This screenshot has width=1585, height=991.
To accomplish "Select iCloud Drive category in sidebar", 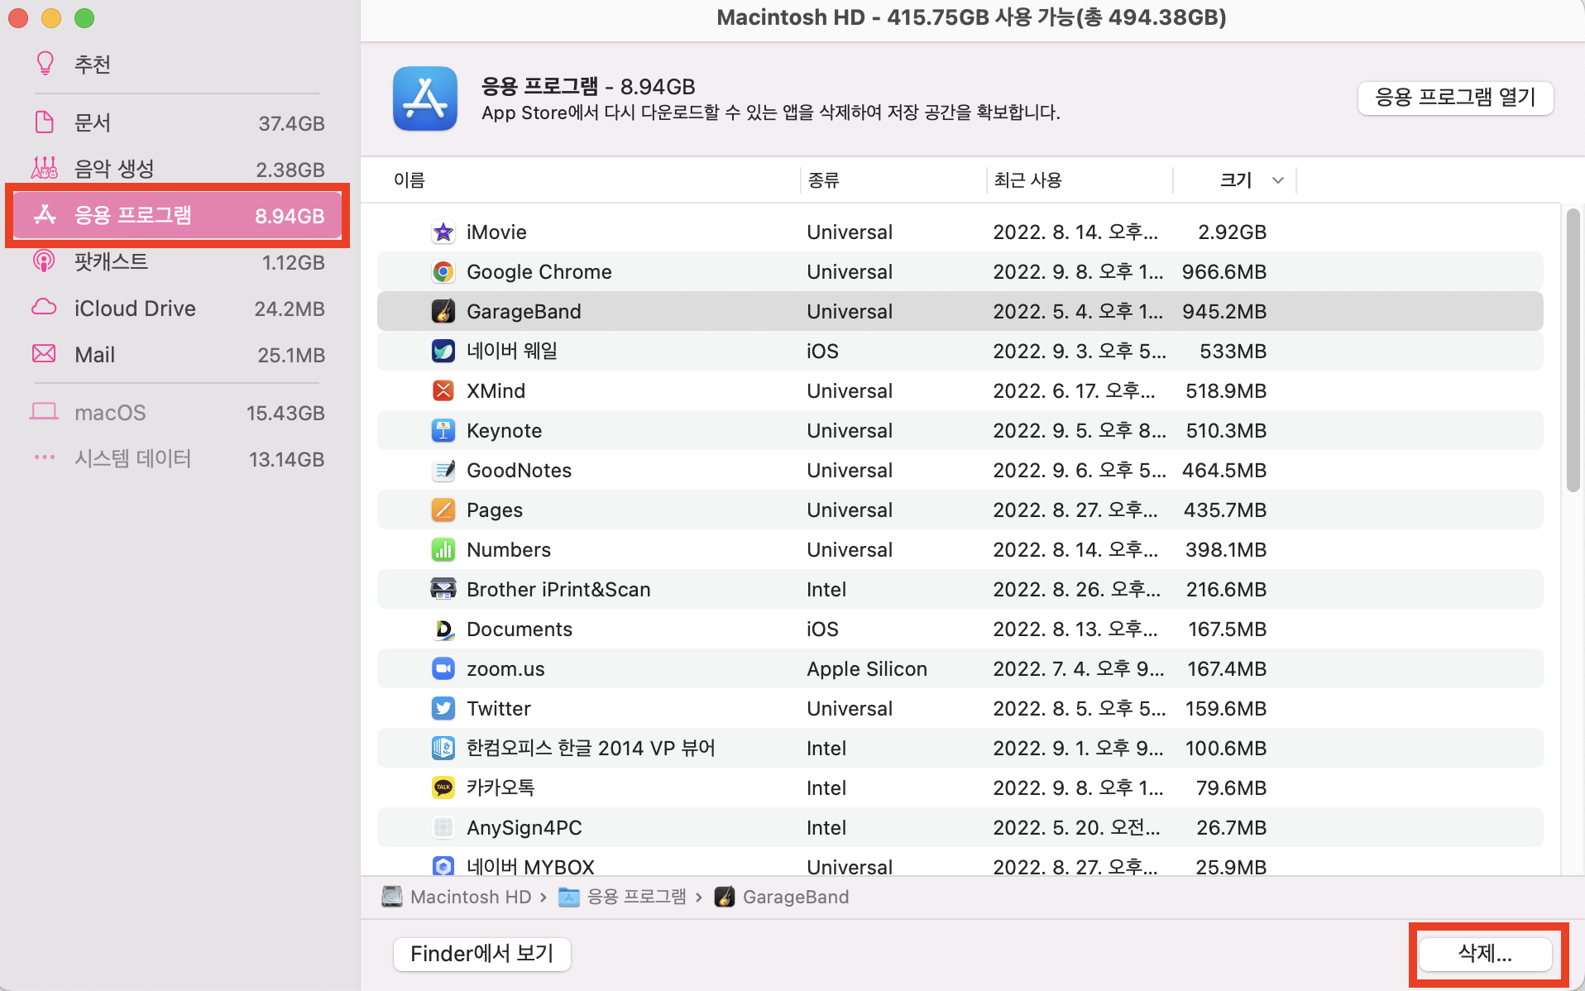I will click(178, 309).
